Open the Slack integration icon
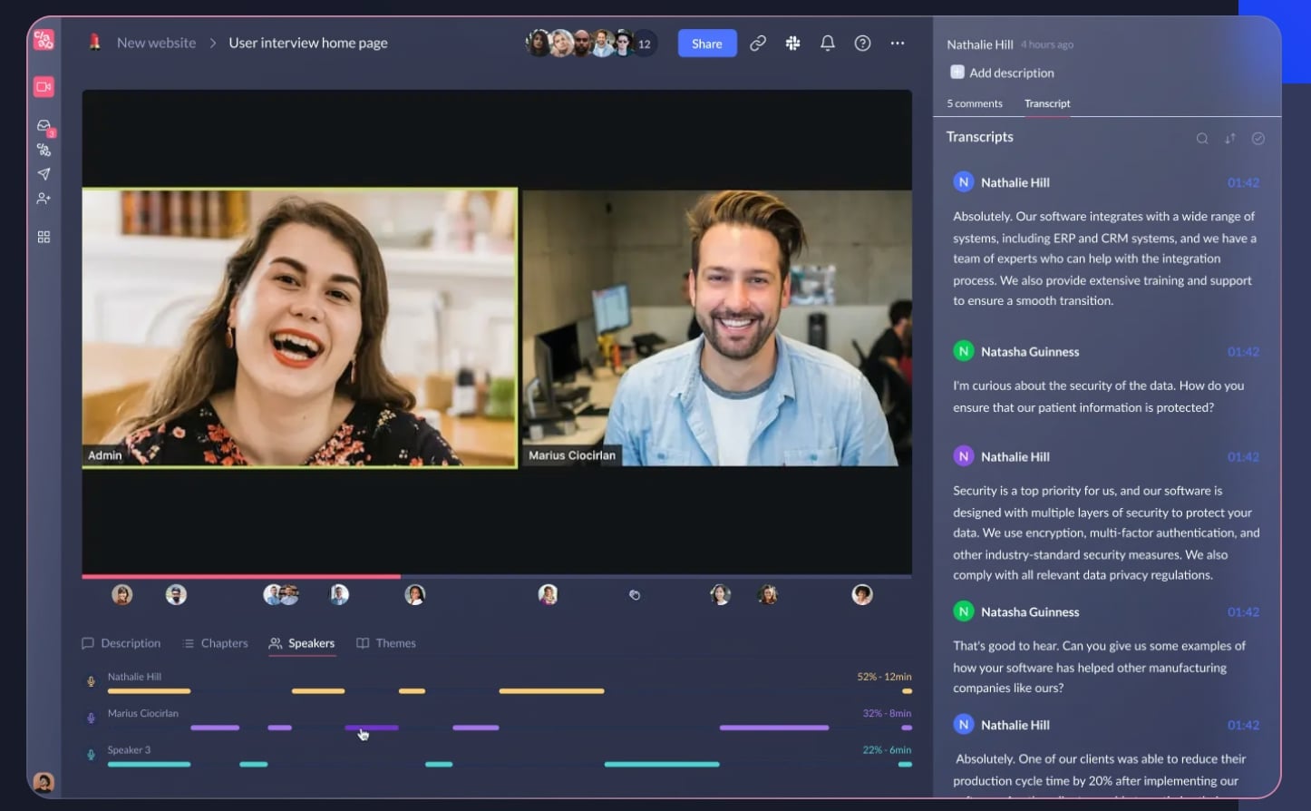Image resolution: width=1311 pixels, height=811 pixels. [x=793, y=43]
